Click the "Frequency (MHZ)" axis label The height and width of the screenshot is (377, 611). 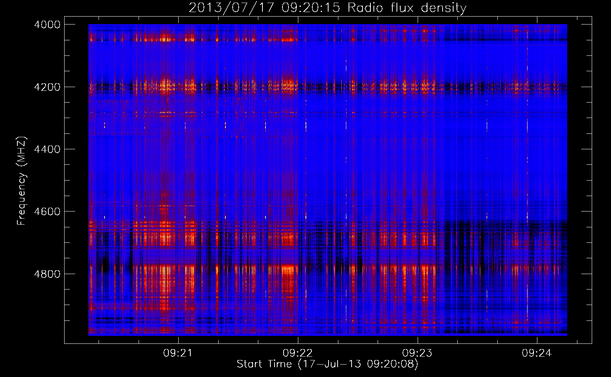click(x=22, y=181)
